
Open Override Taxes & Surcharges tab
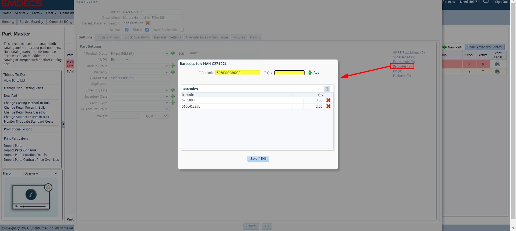[x=207, y=37]
